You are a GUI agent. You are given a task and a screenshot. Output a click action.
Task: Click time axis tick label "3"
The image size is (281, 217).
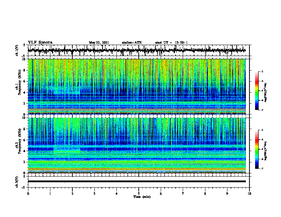pos(94,194)
